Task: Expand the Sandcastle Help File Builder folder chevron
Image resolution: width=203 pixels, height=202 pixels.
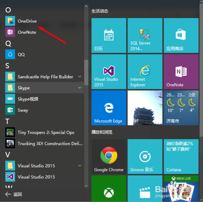Action: point(80,76)
